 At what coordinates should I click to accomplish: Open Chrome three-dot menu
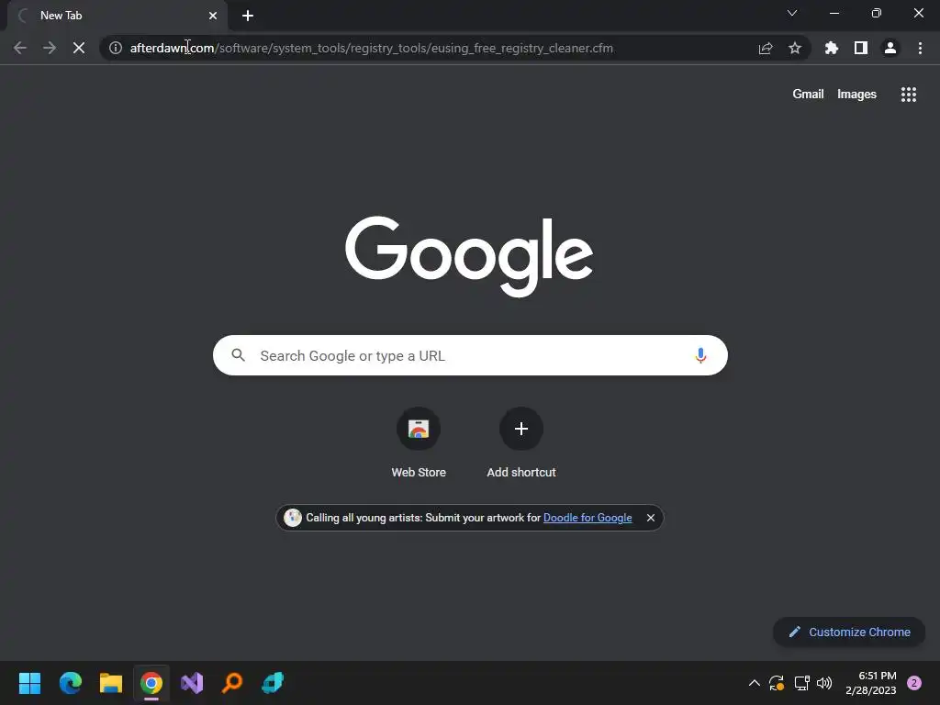(920, 48)
